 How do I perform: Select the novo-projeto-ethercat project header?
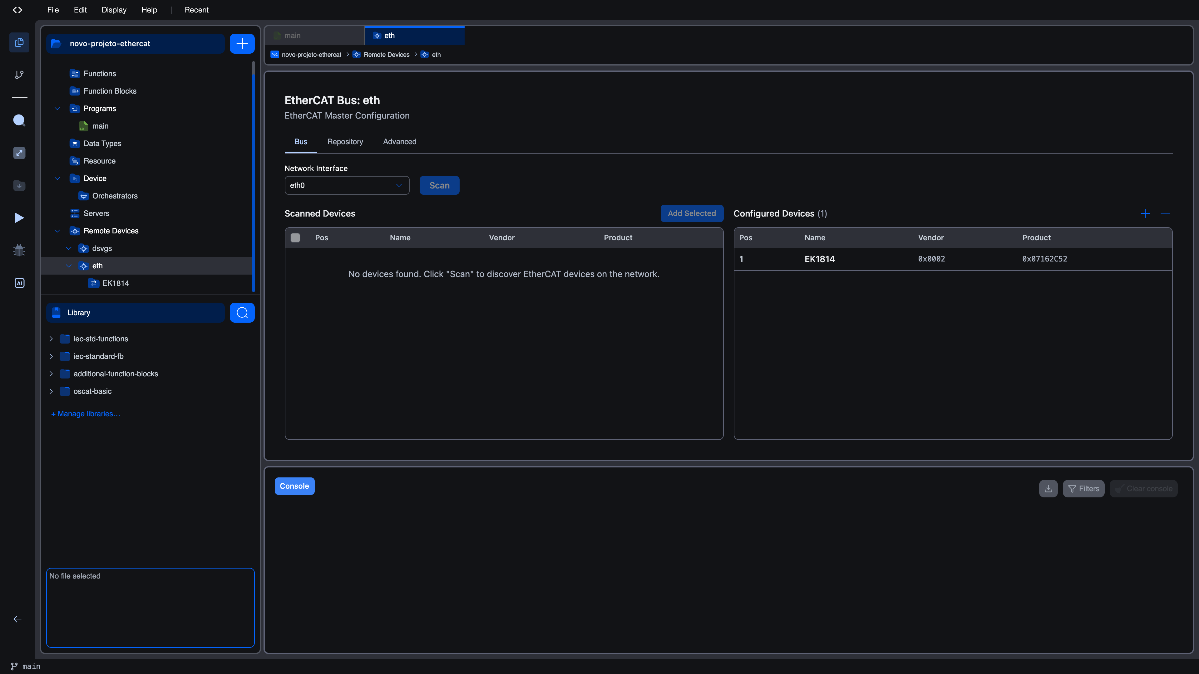click(135, 44)
